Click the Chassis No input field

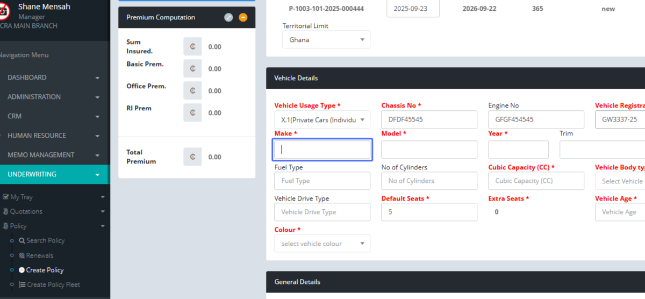coord(429,119)
